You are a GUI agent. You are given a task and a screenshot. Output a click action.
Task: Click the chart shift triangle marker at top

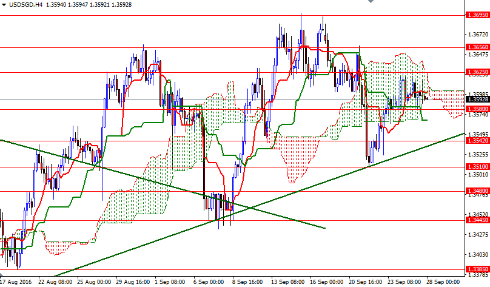tap(371, 1)
